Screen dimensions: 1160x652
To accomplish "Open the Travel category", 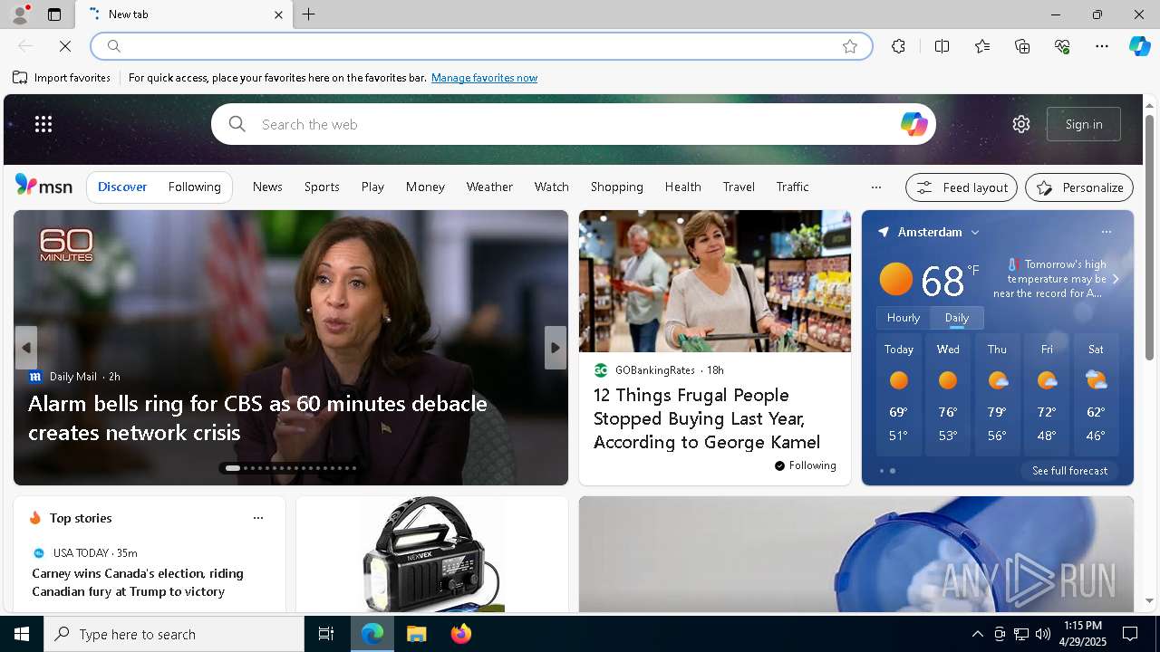I will pyautogui.click(x=739, y=187).
